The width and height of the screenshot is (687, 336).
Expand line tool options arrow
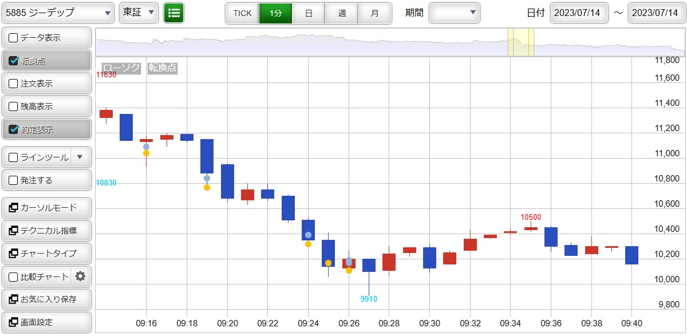(80, 157)
